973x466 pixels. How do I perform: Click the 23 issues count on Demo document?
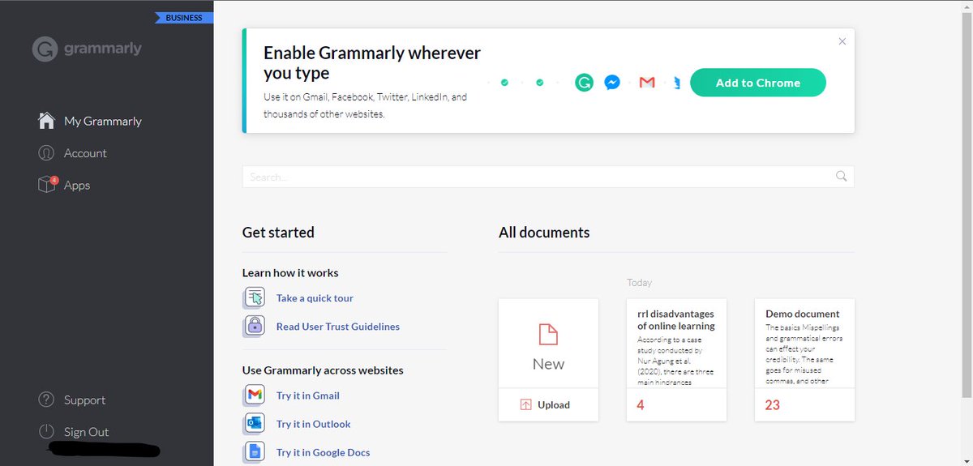tap(772, 404)
